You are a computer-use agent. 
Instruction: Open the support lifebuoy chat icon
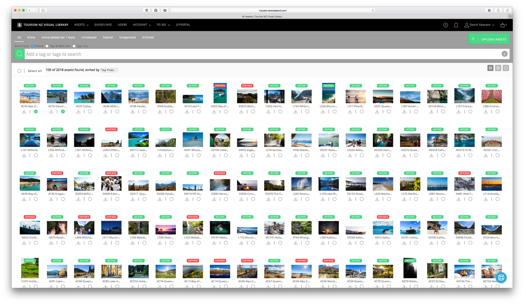pos(500,277)
